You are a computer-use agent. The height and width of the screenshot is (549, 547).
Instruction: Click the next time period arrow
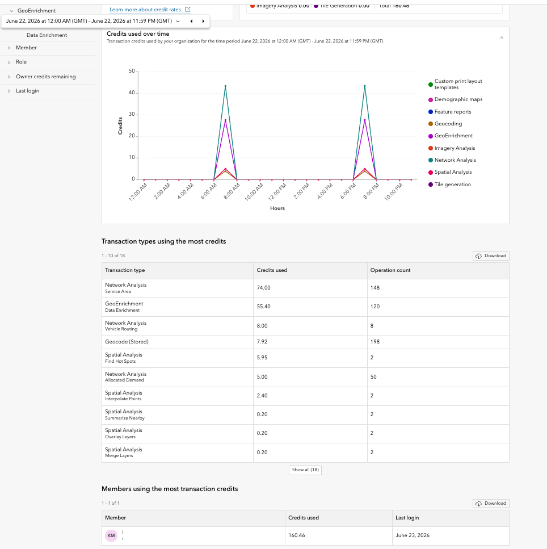coord(203,21)
